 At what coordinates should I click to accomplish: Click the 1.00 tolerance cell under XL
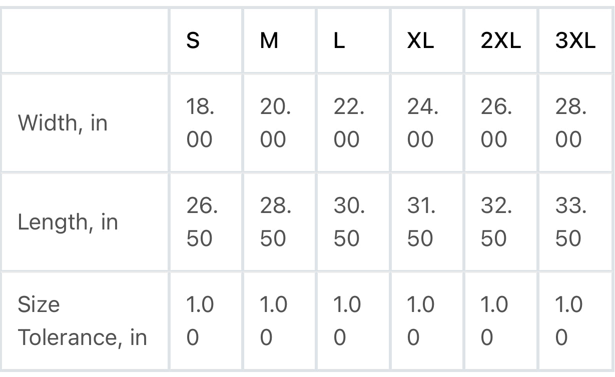click(x=420, y=321)
